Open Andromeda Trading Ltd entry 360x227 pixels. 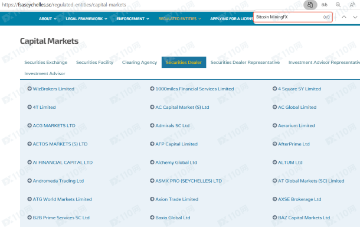58,181
